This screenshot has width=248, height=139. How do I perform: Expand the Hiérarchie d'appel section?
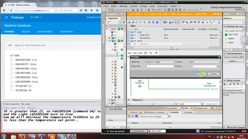224,127
